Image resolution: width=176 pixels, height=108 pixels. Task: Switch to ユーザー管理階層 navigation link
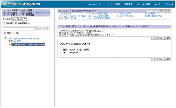26,15
